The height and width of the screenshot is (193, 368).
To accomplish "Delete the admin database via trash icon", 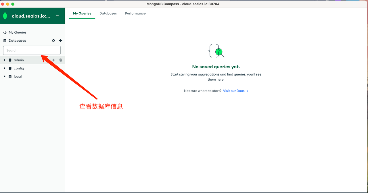I will coord(61,60).
